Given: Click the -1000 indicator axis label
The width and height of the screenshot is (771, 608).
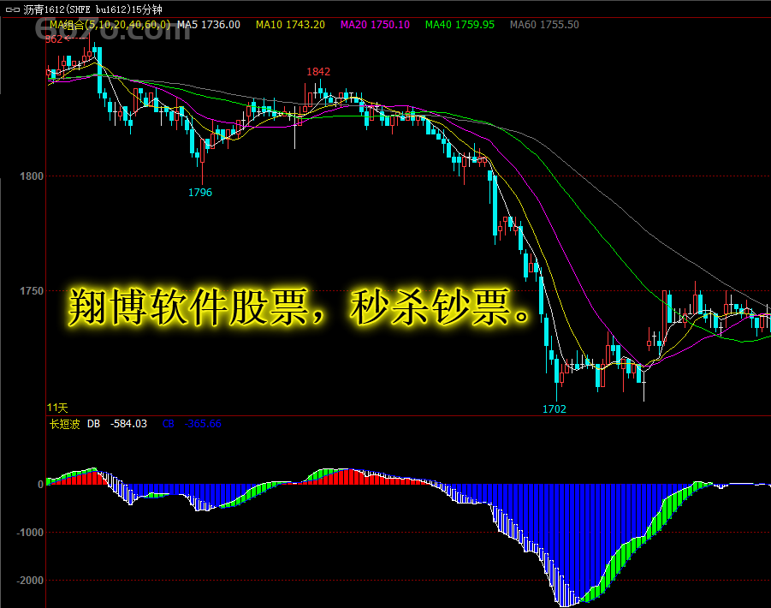Looking at the screenshot, I should pyautogui.click(x=30, y=533).
